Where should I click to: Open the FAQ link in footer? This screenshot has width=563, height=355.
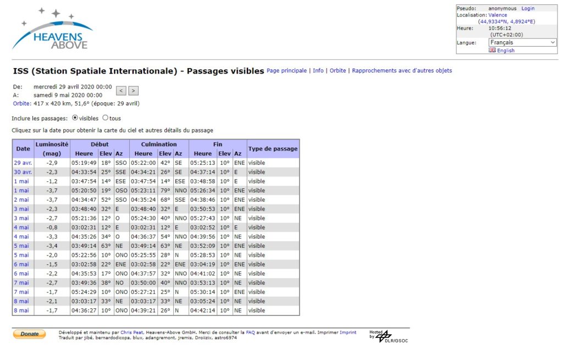(x=250, y=332)
